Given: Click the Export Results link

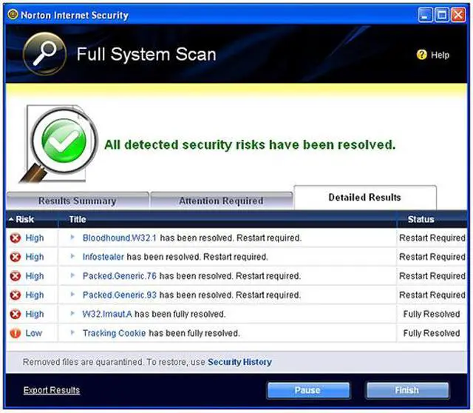Looking at the screenshot, I should (x=52, y=390).
